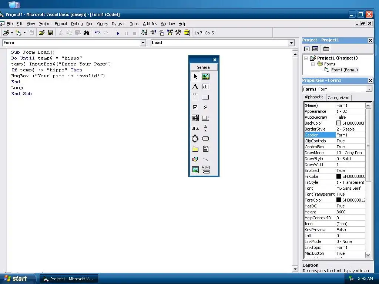
Task: Select the Frame control in the toolbox
Action: click(195, 97)
